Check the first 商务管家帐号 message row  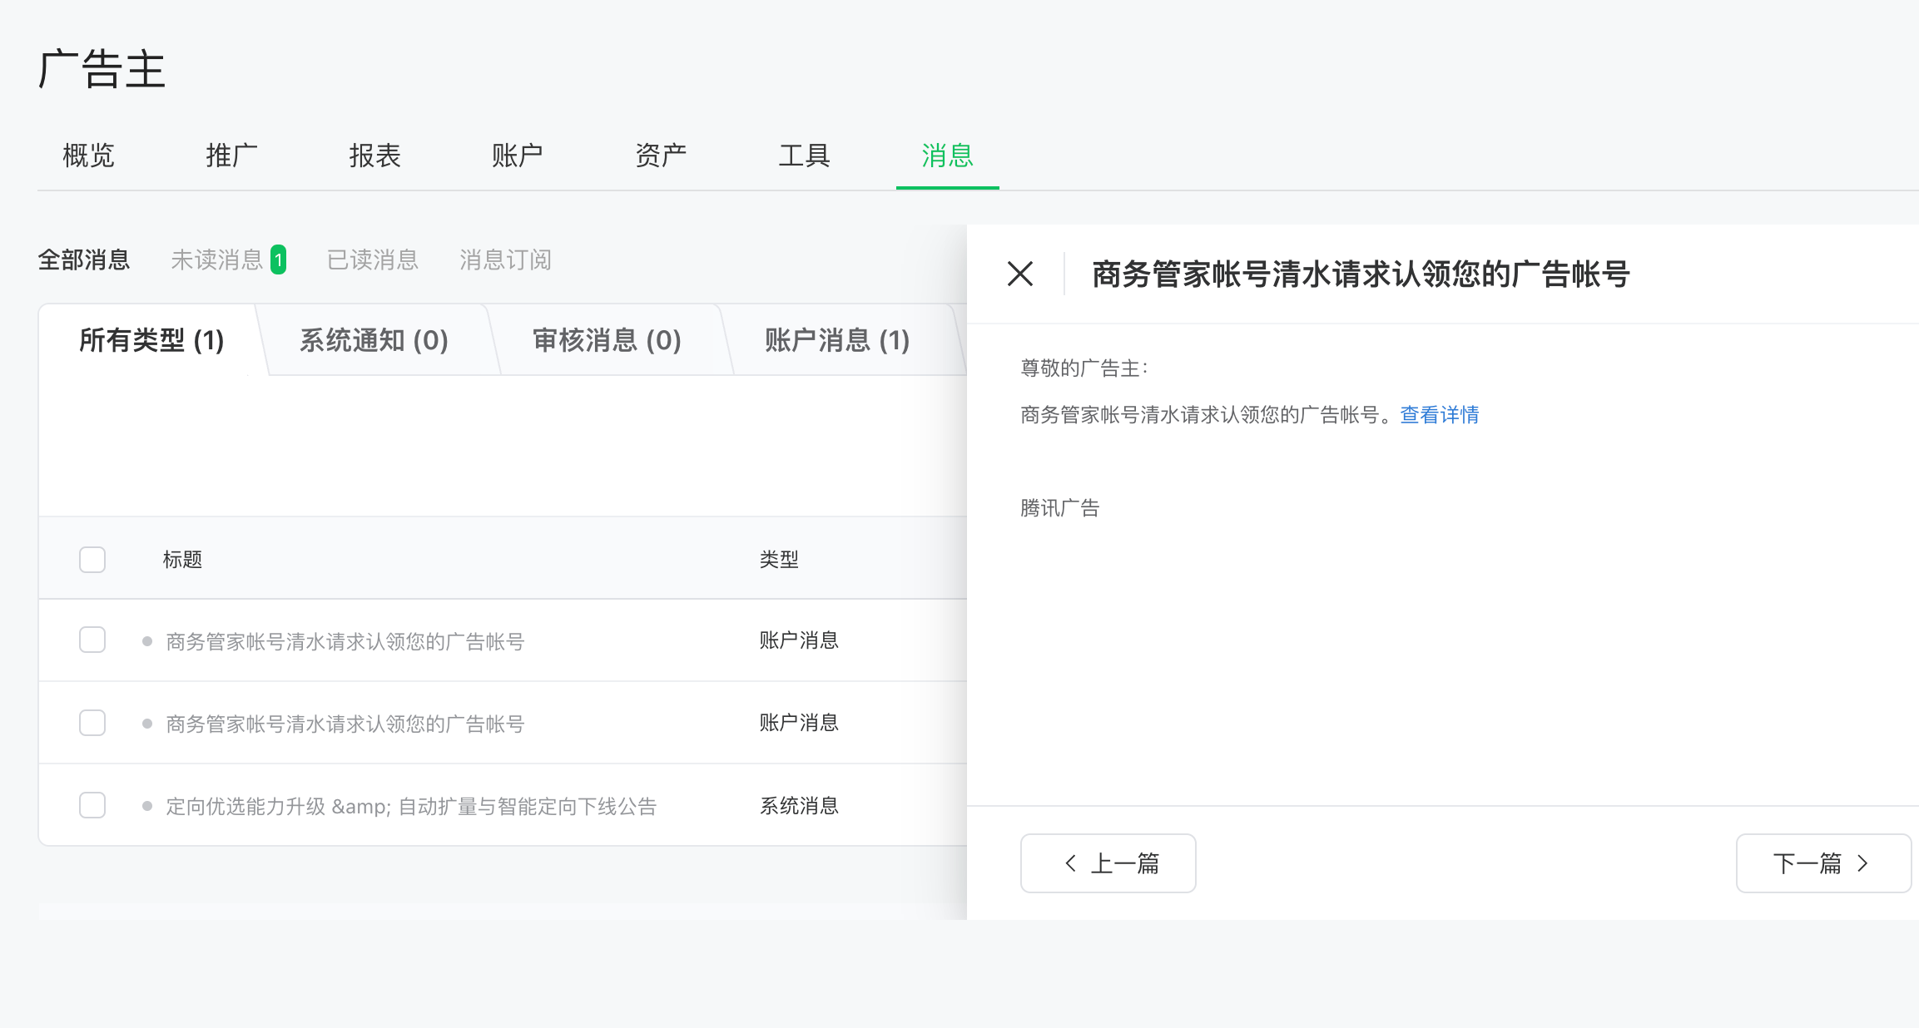pos(92,640)
